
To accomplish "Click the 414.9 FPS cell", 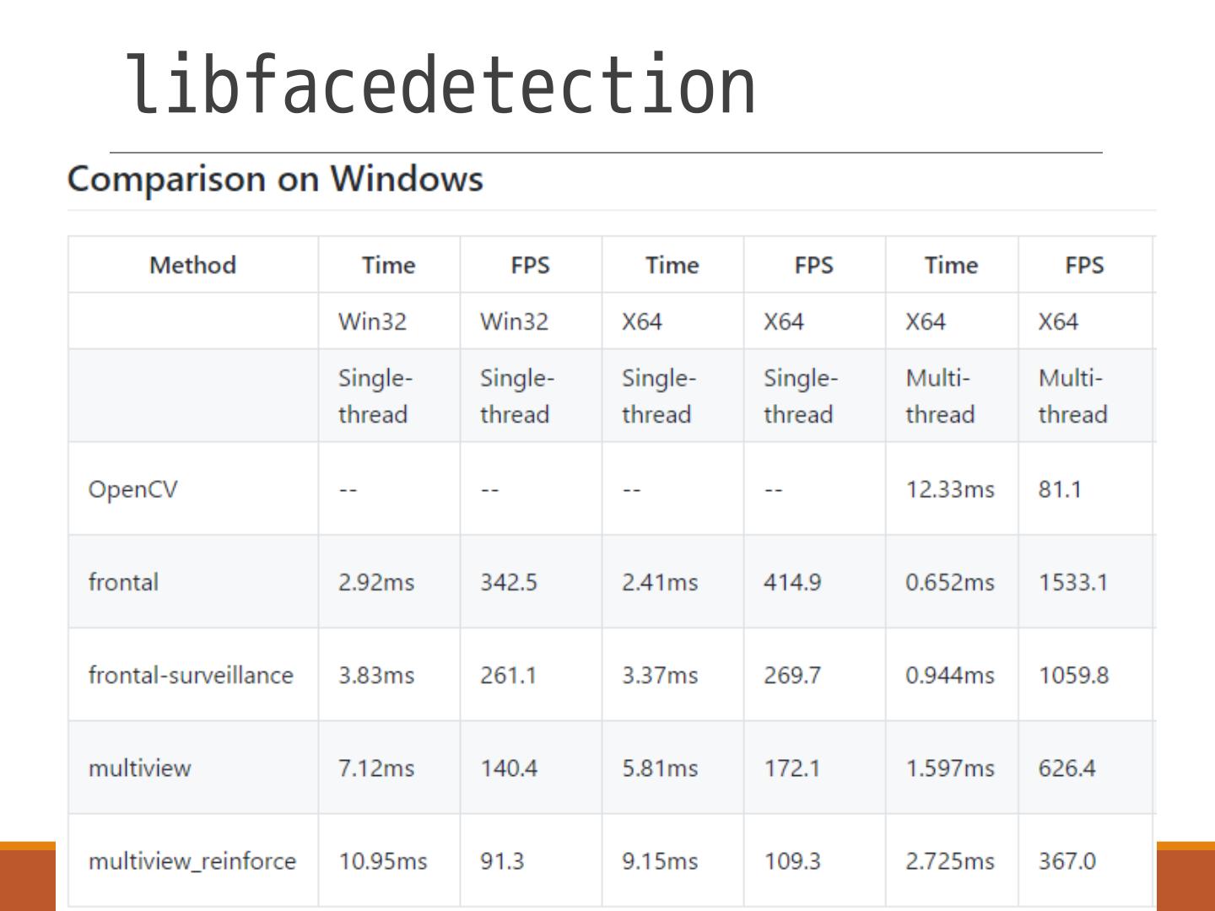I will (x=792, y=582).
